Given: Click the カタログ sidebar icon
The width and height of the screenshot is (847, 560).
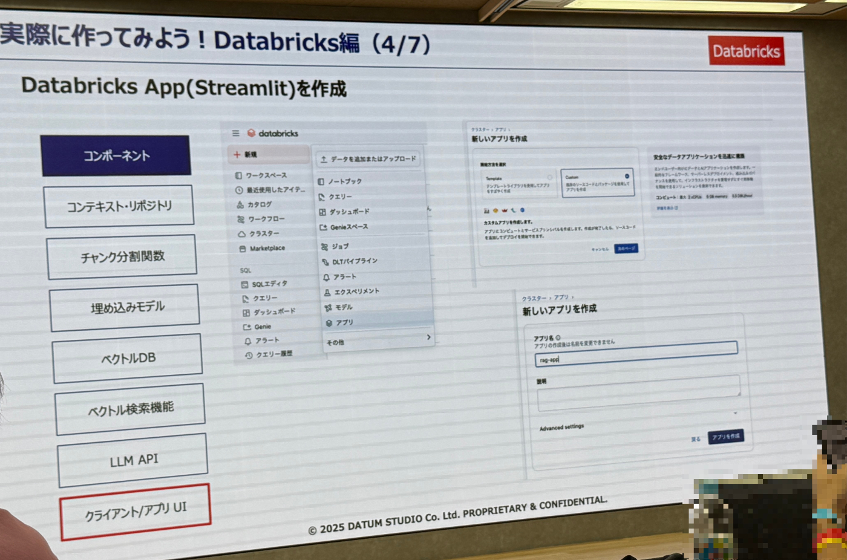Looking at the screenshot, I should 240,205.
